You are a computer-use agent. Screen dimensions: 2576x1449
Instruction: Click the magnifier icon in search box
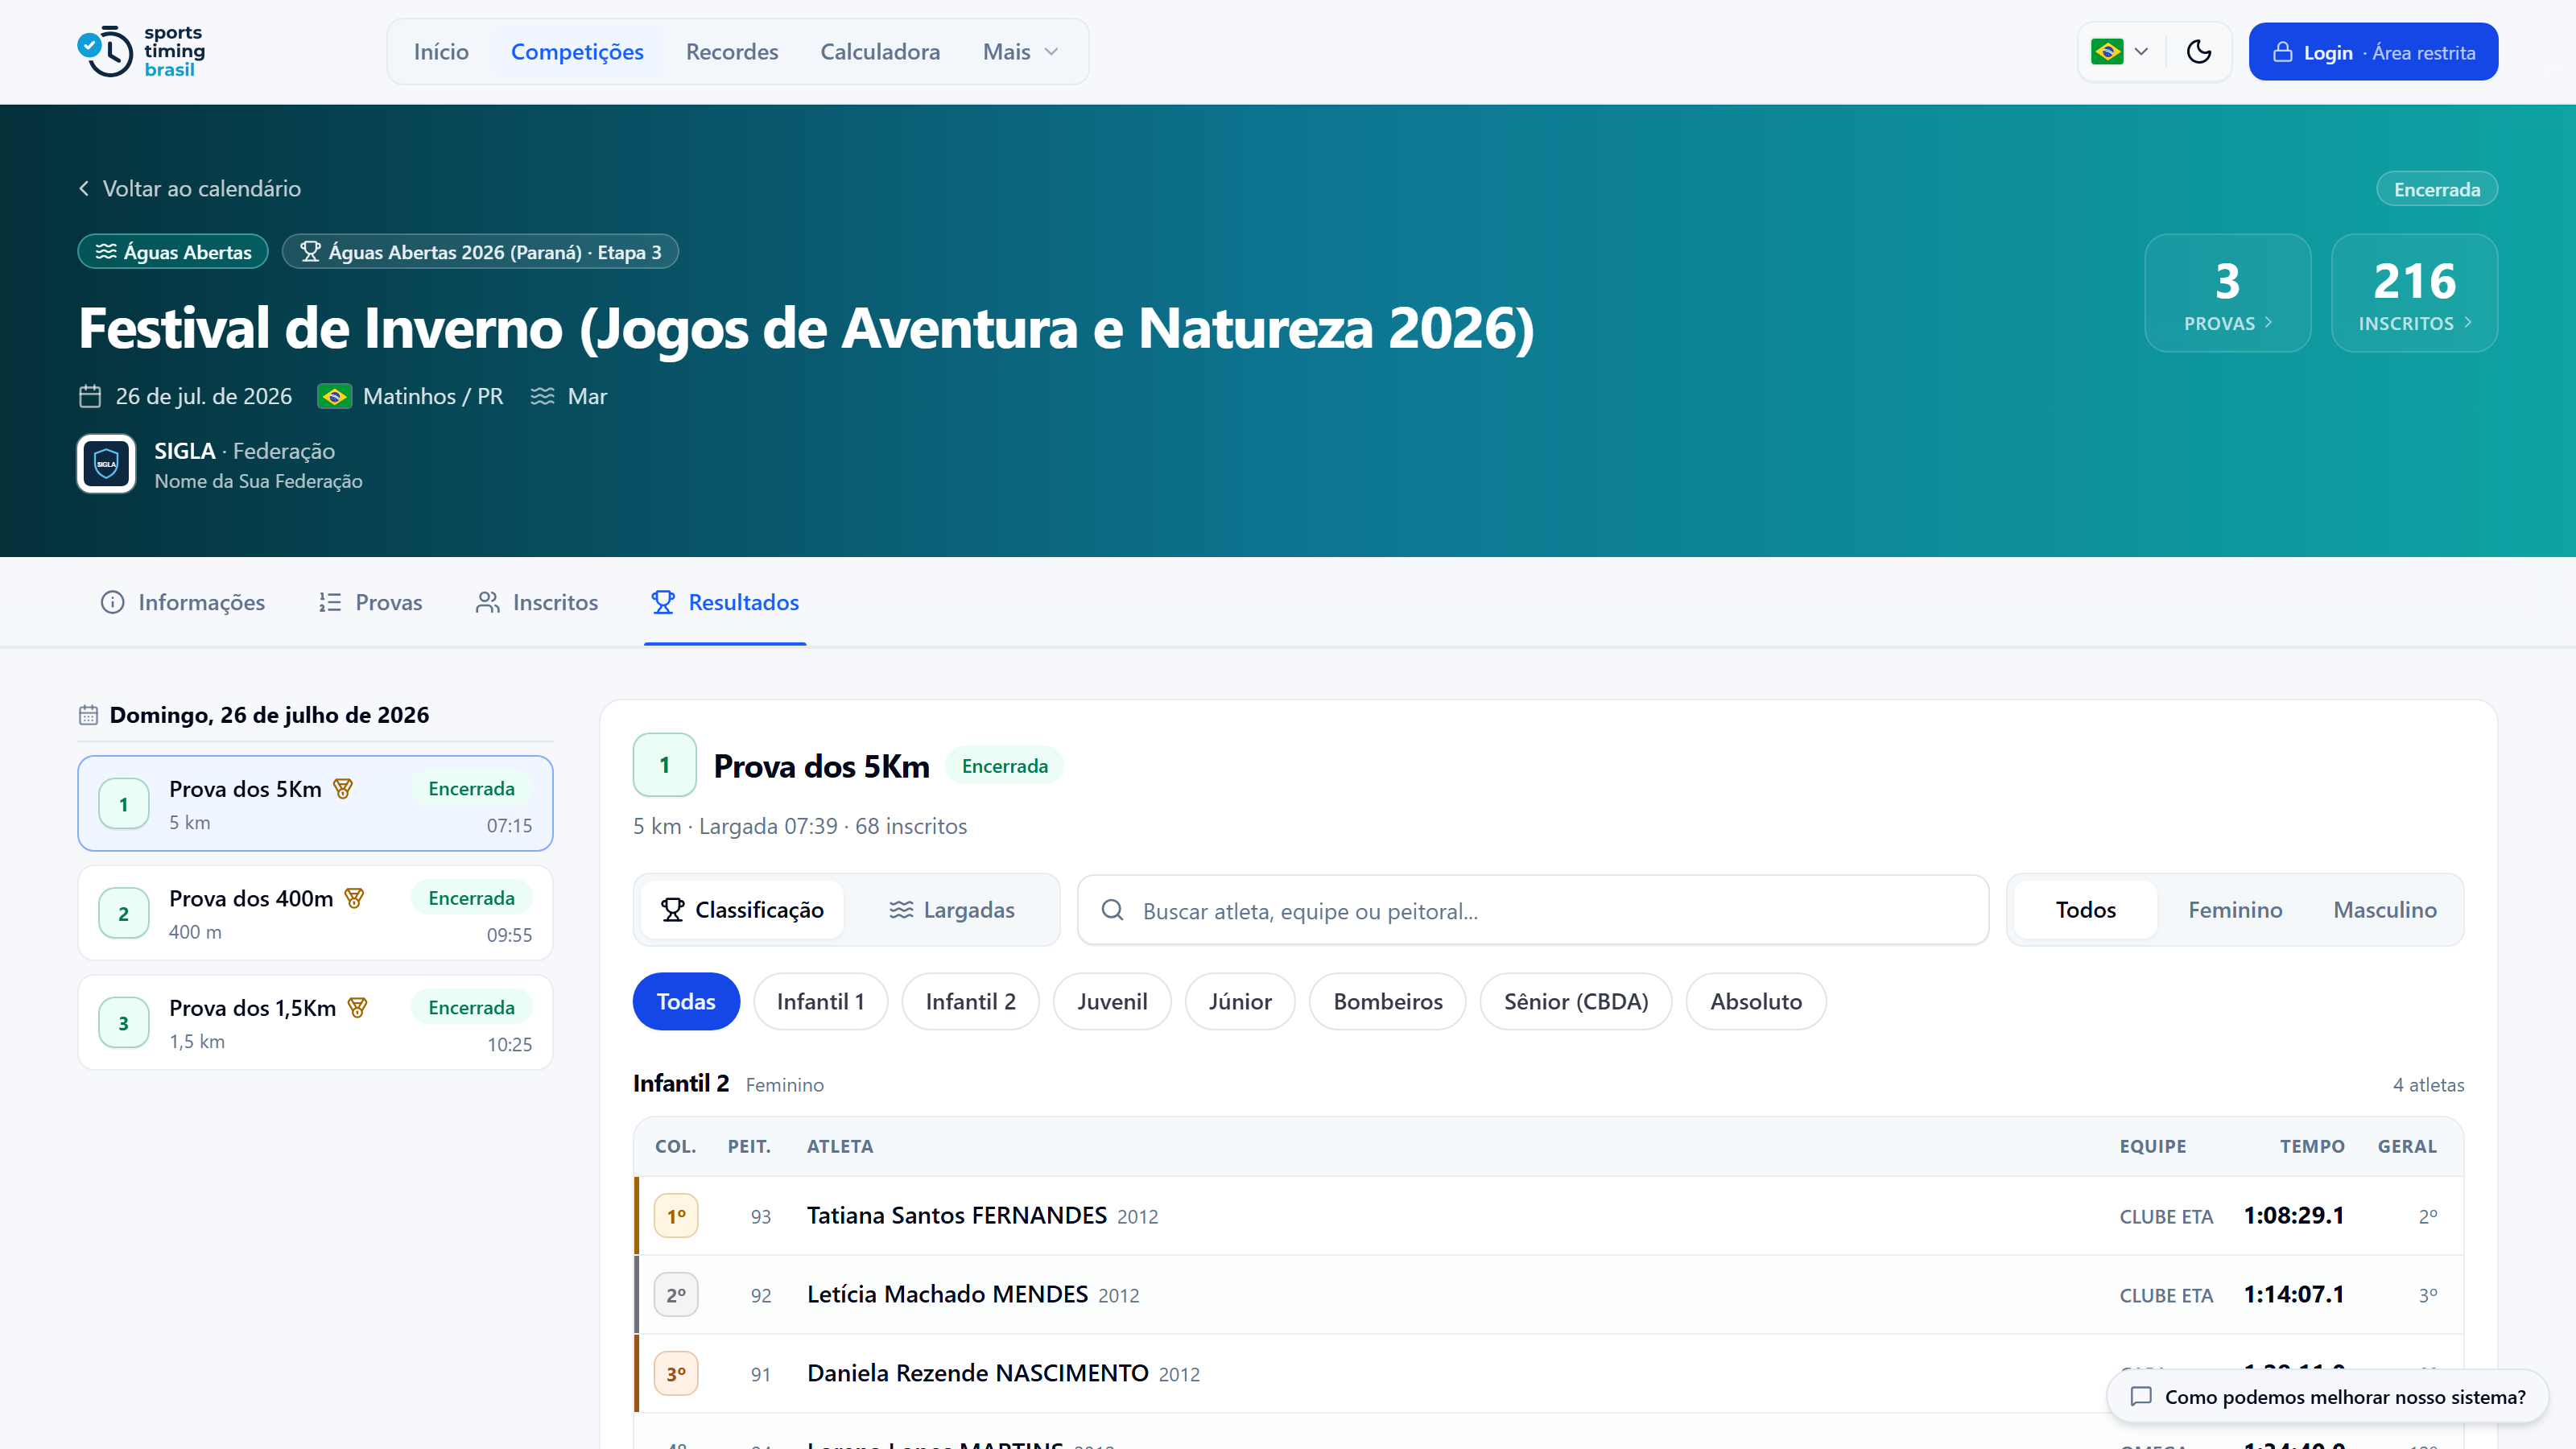click(1112, 910)
